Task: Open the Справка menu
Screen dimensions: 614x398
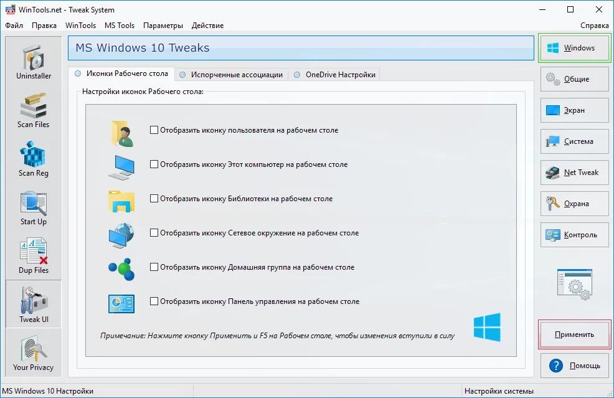Action: [595, 26]
